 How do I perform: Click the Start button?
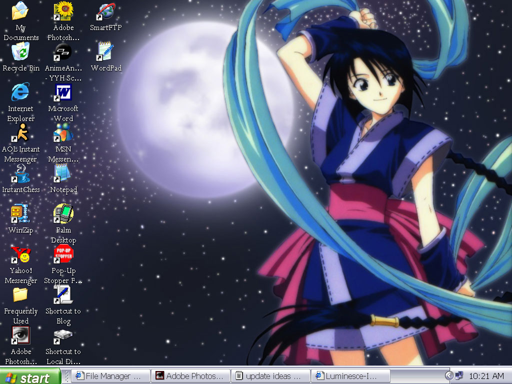(x=30, y=376)
